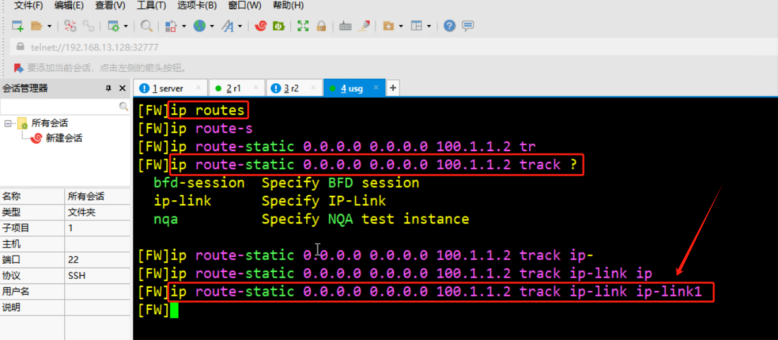This screenshot has width=778, height=340.
Task: Click the layout panes toolbar icon
Action: 416,26
